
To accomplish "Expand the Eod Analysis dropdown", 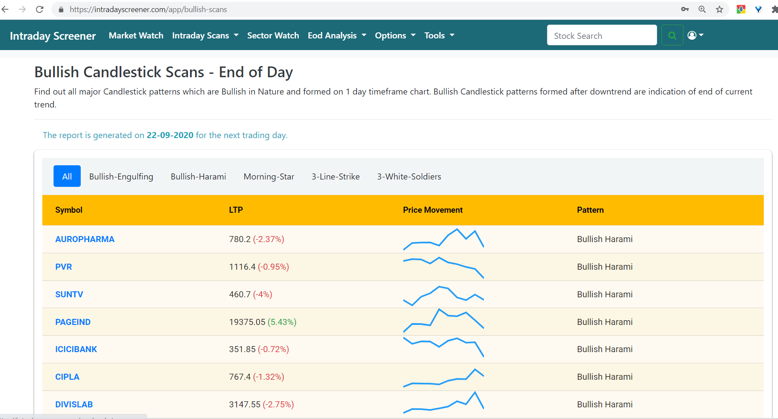I will point(337,35).
